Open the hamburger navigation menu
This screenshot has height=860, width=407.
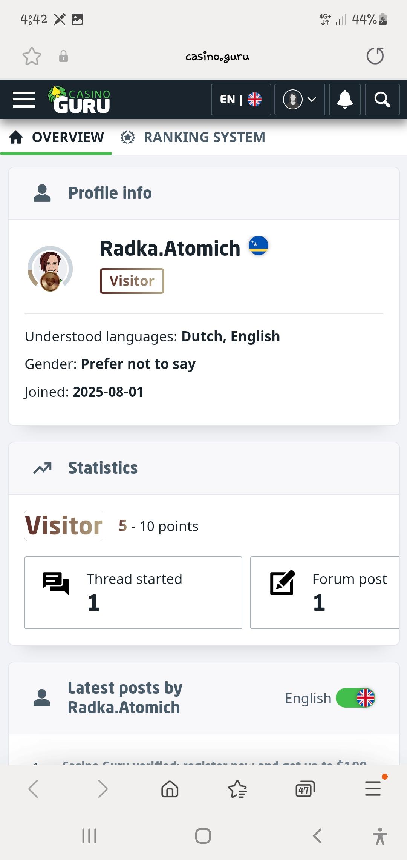24,100
